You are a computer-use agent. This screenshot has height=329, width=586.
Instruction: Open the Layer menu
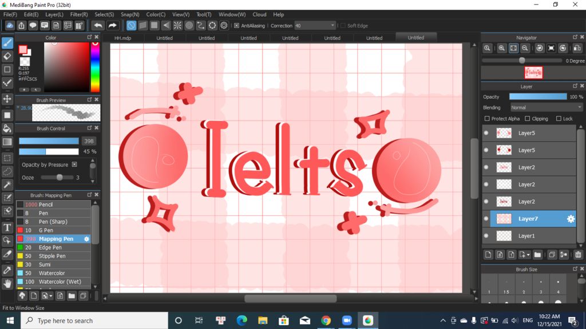coord(54,14)
